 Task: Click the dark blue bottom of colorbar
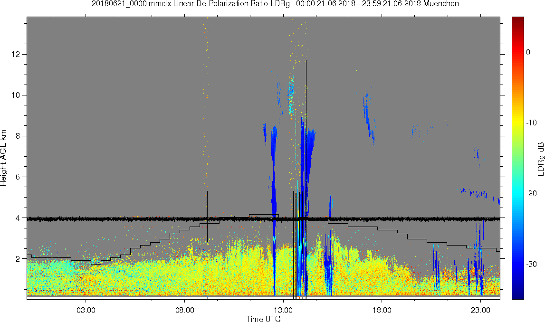click(517, 295)
